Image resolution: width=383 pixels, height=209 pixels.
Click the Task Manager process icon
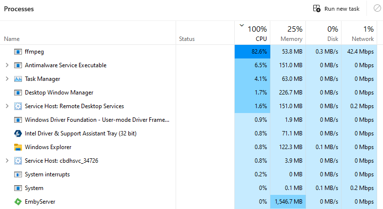coord(18,79)
